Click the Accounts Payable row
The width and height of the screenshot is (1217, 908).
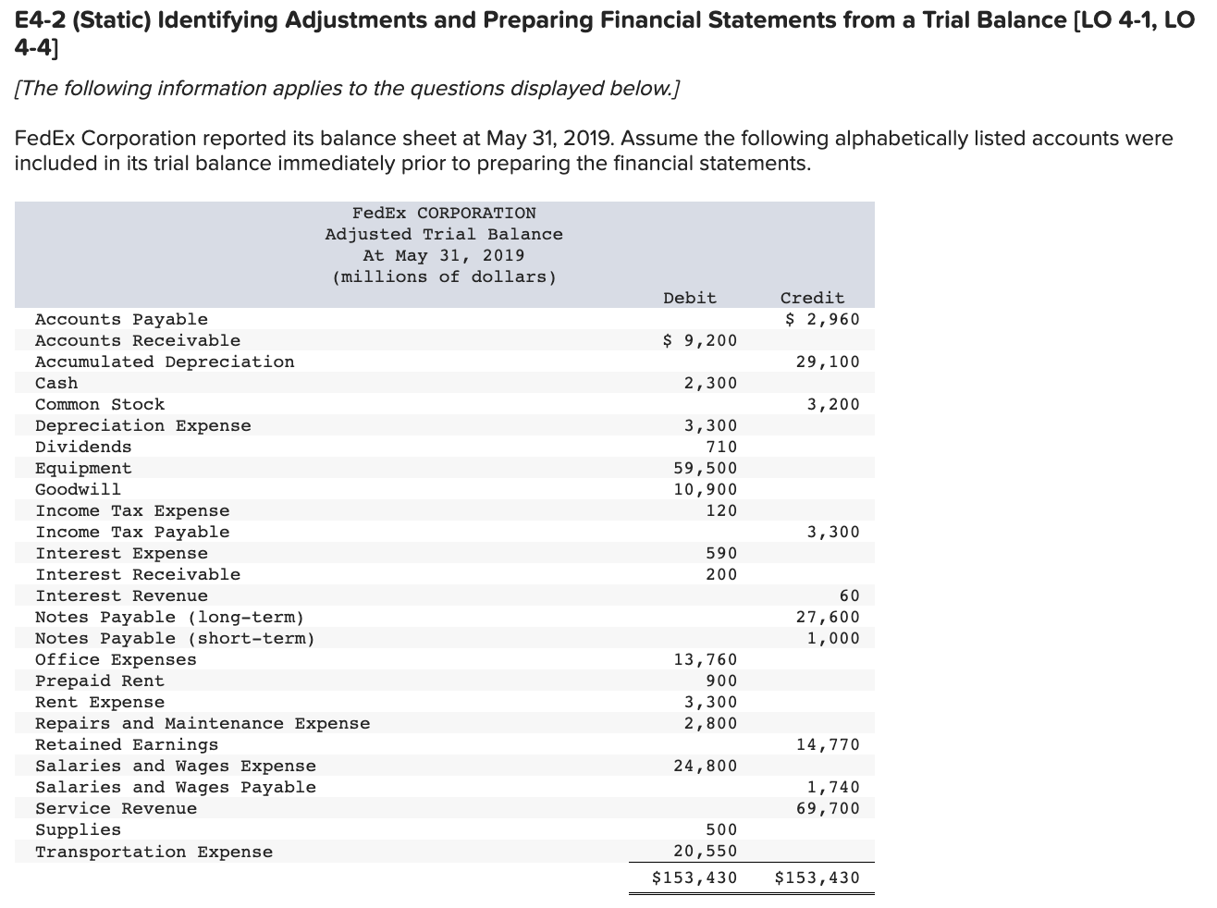click(120, 319)
